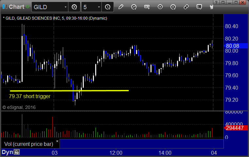The image size is (249, 157).
Task: Click the 03 date axis label
Action: tap(55, 153)
